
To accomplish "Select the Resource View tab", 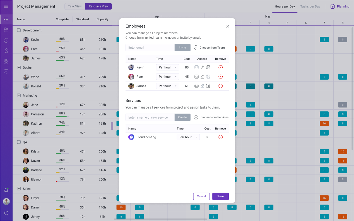I will (99, 6).
